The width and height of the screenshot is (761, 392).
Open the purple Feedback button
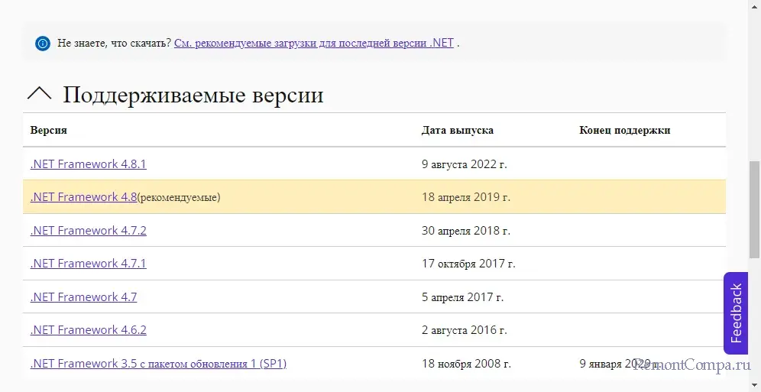[x=736, y=313]
